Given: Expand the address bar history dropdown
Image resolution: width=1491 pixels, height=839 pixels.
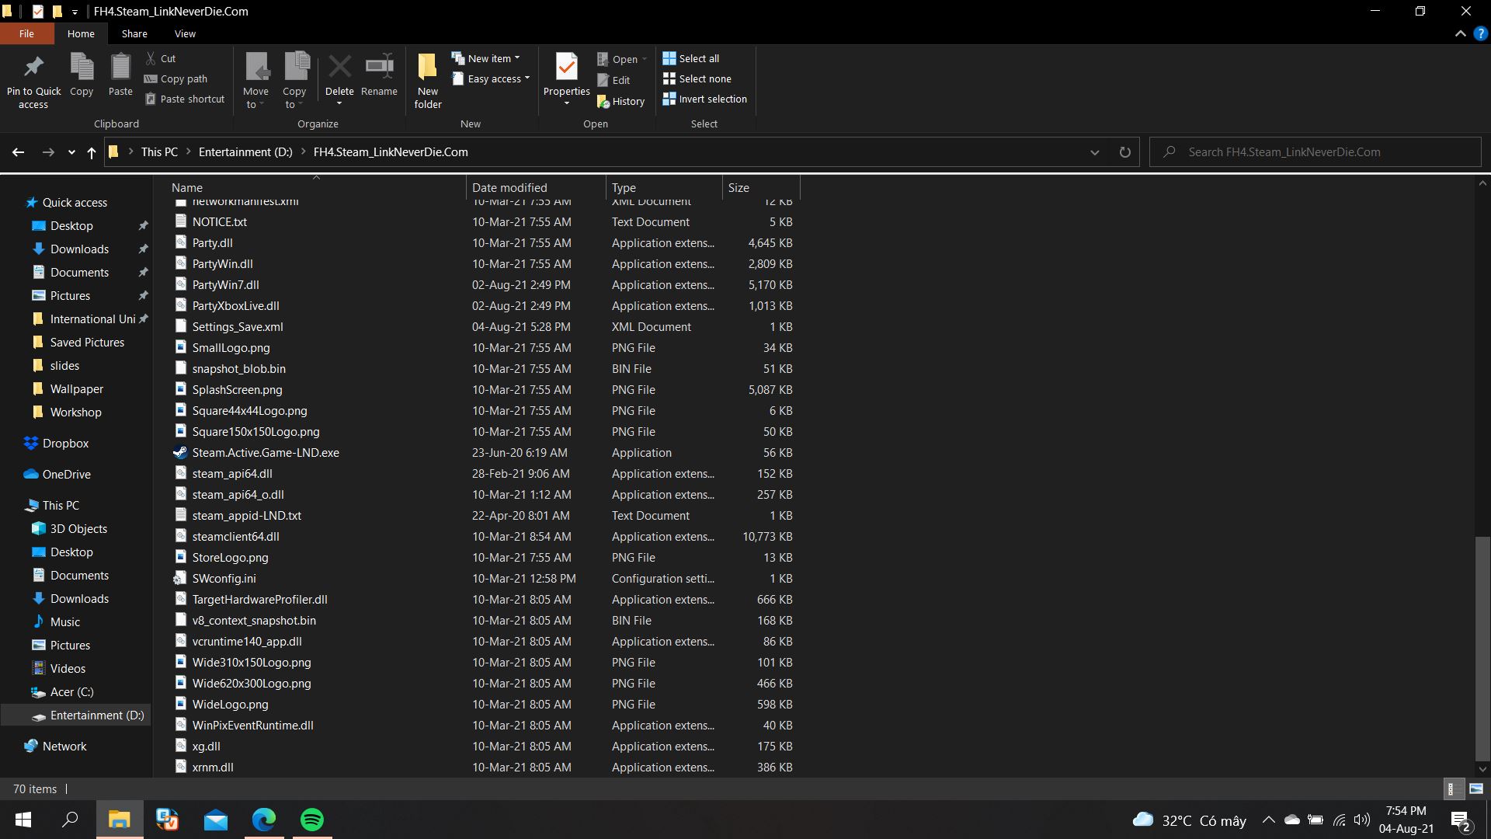Looking at the screenshot, I should coord(1095,152).
